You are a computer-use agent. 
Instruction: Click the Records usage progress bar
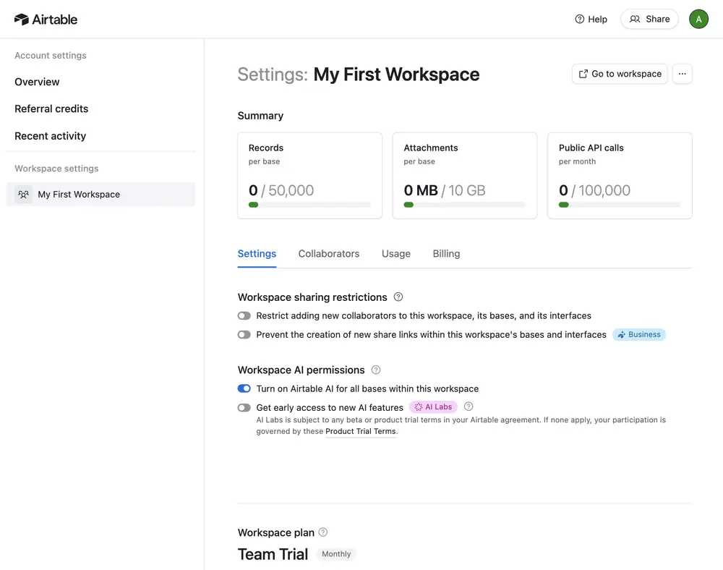coord(309,205)
